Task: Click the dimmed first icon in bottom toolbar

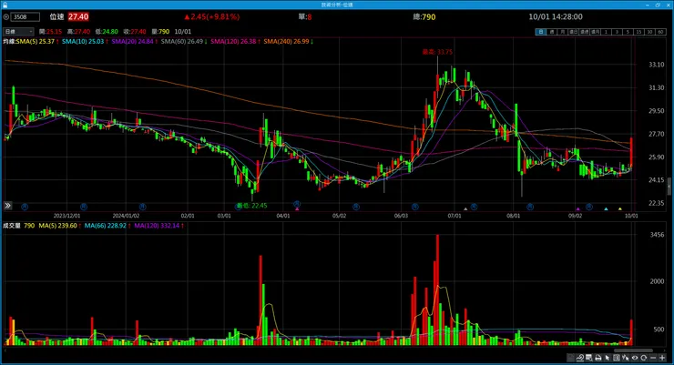Action: pyautogui.click(x=571, y=358)
